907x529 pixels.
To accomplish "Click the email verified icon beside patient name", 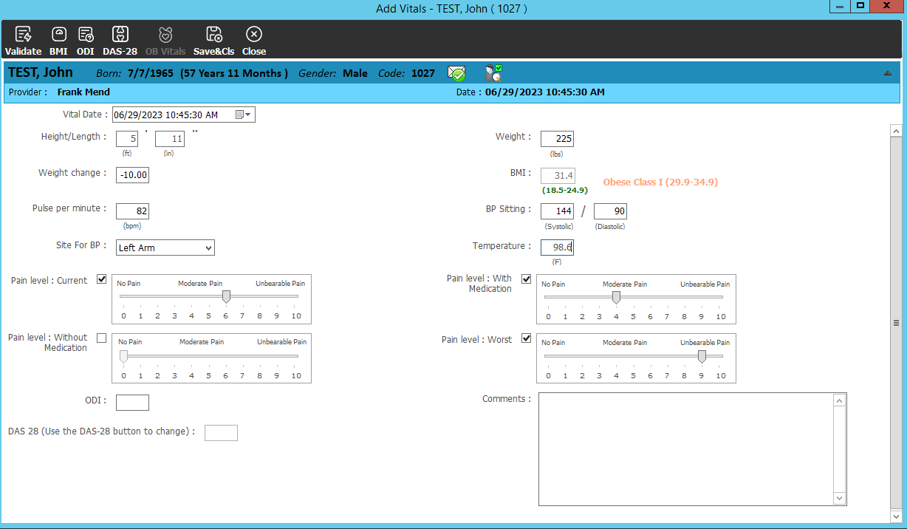I will click(x=456, y=72).
